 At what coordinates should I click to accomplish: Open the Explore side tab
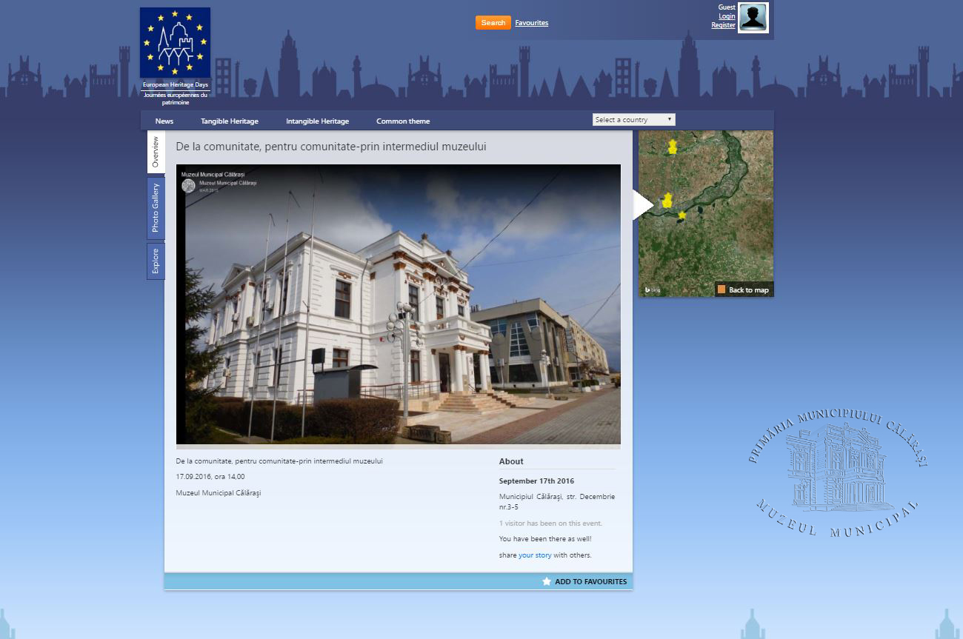click(156, 261)
